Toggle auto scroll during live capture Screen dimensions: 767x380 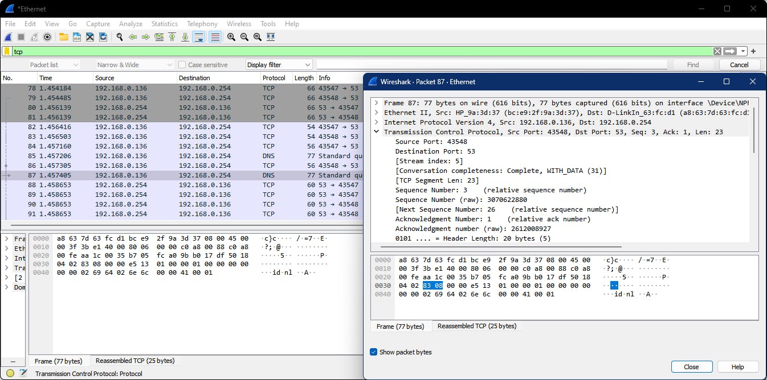[199, 37]
